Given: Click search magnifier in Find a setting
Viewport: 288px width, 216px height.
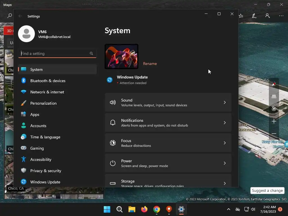Looking at the screenshot, I should [x=91, y=53].
